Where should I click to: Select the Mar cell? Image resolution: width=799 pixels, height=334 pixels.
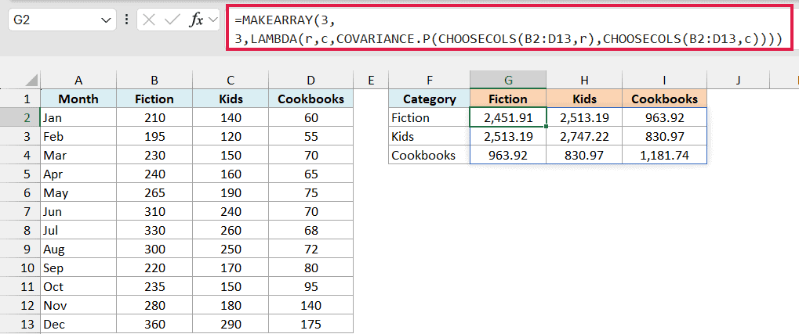[x=78, y=155]
